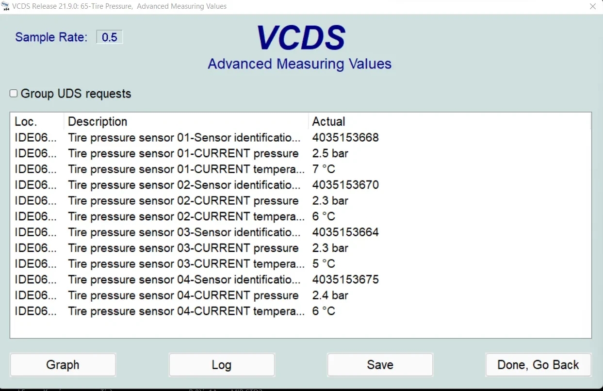Click the Save button

380,365
